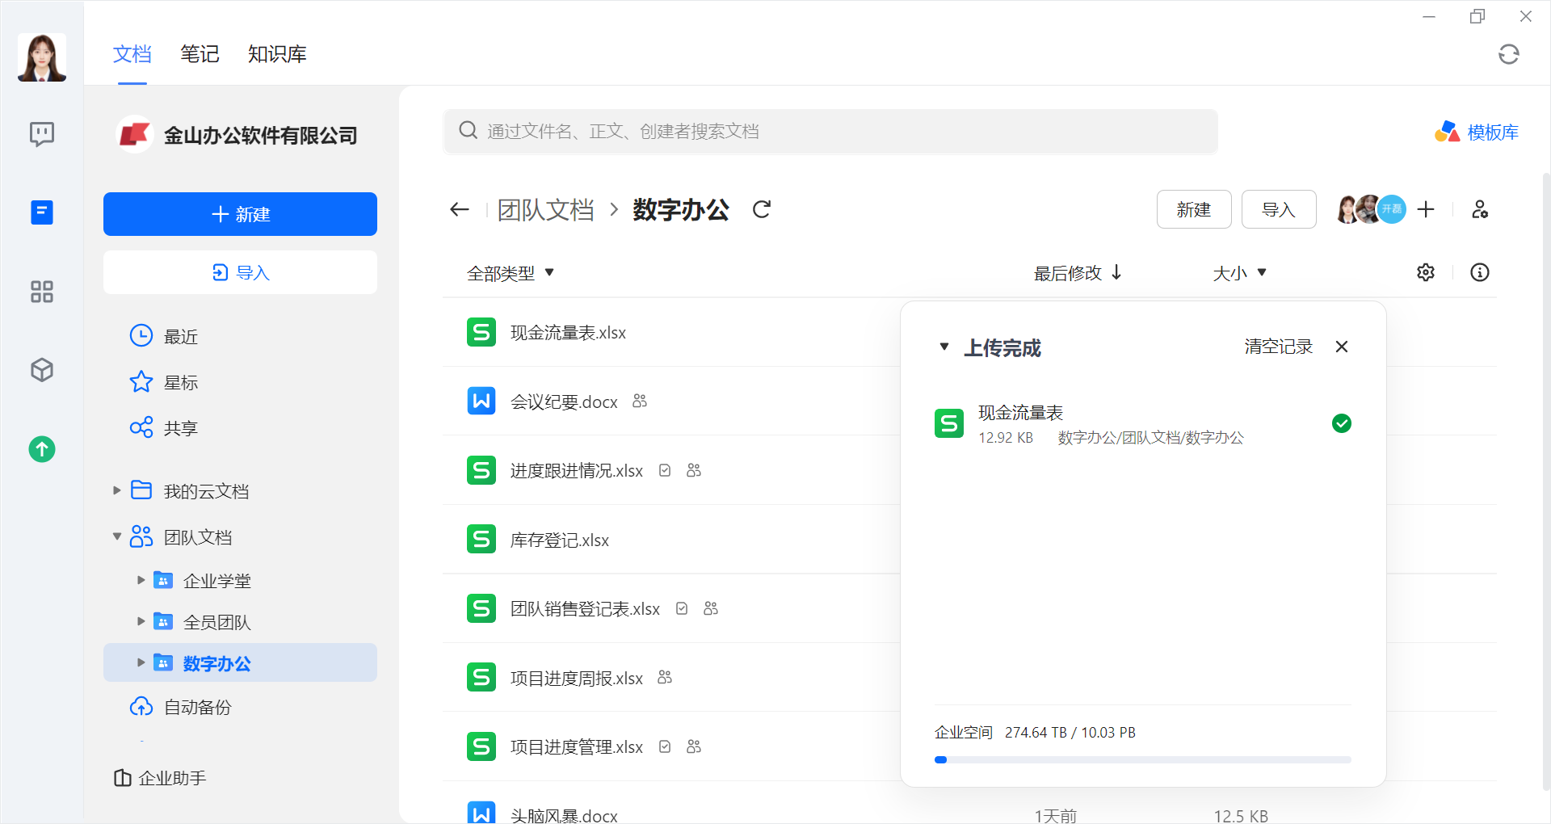Click the 团队文档 breadcrumb
Image resolution: width=1551 pixels, height=824 pixels.
point(545,210)
